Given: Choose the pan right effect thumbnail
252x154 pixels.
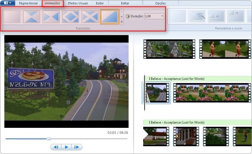Looking at the screenshot, I should (x=217, y=16).
